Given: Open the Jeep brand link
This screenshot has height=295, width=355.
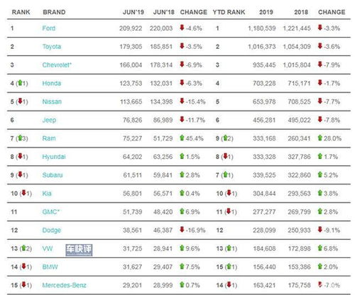Looking at the screenshot, I should point(49,120).
